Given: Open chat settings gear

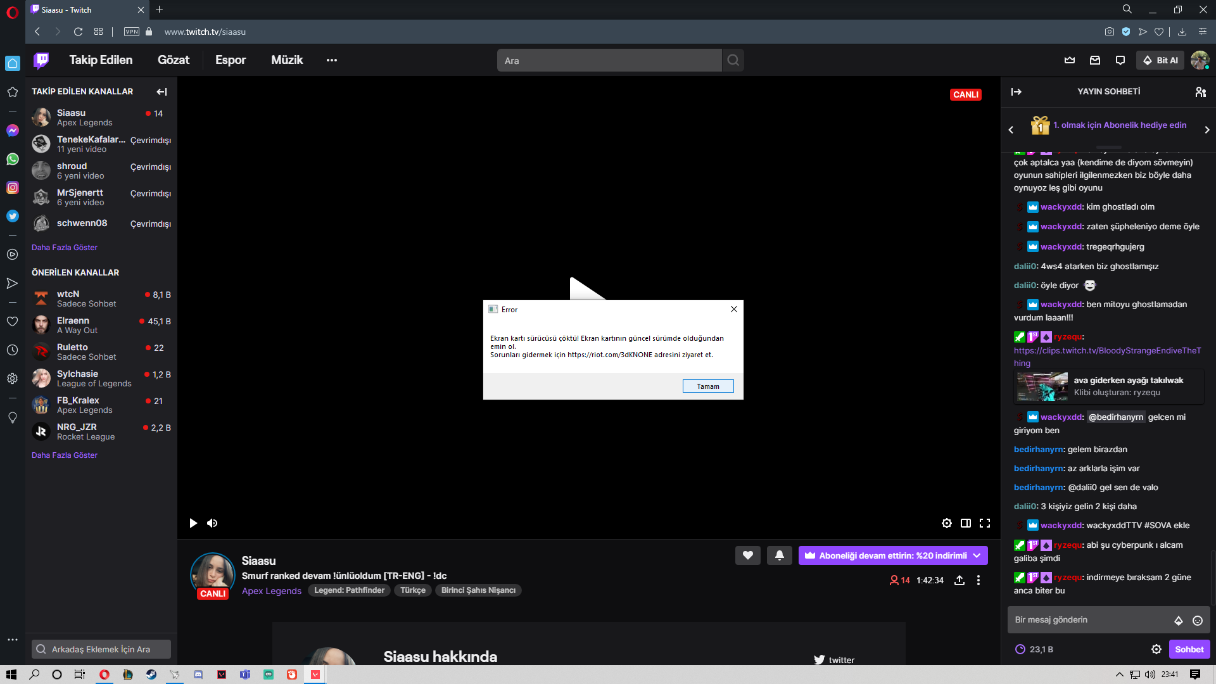Looking at the screenshot, I should (x=1156, y=649).
